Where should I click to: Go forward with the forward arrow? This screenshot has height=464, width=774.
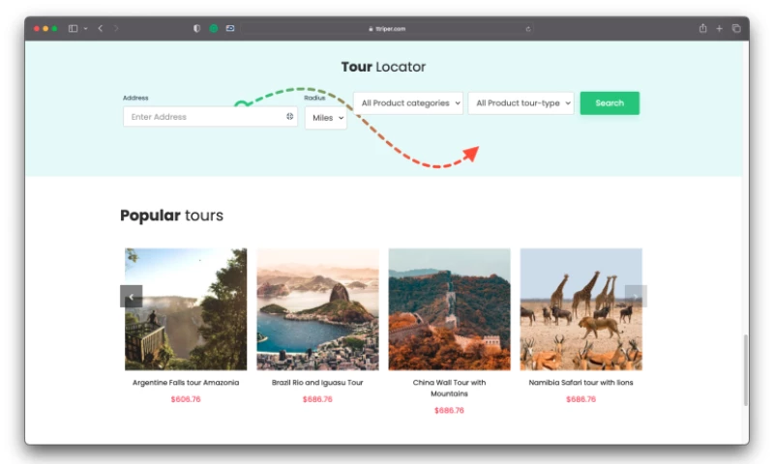coord(116,29)
